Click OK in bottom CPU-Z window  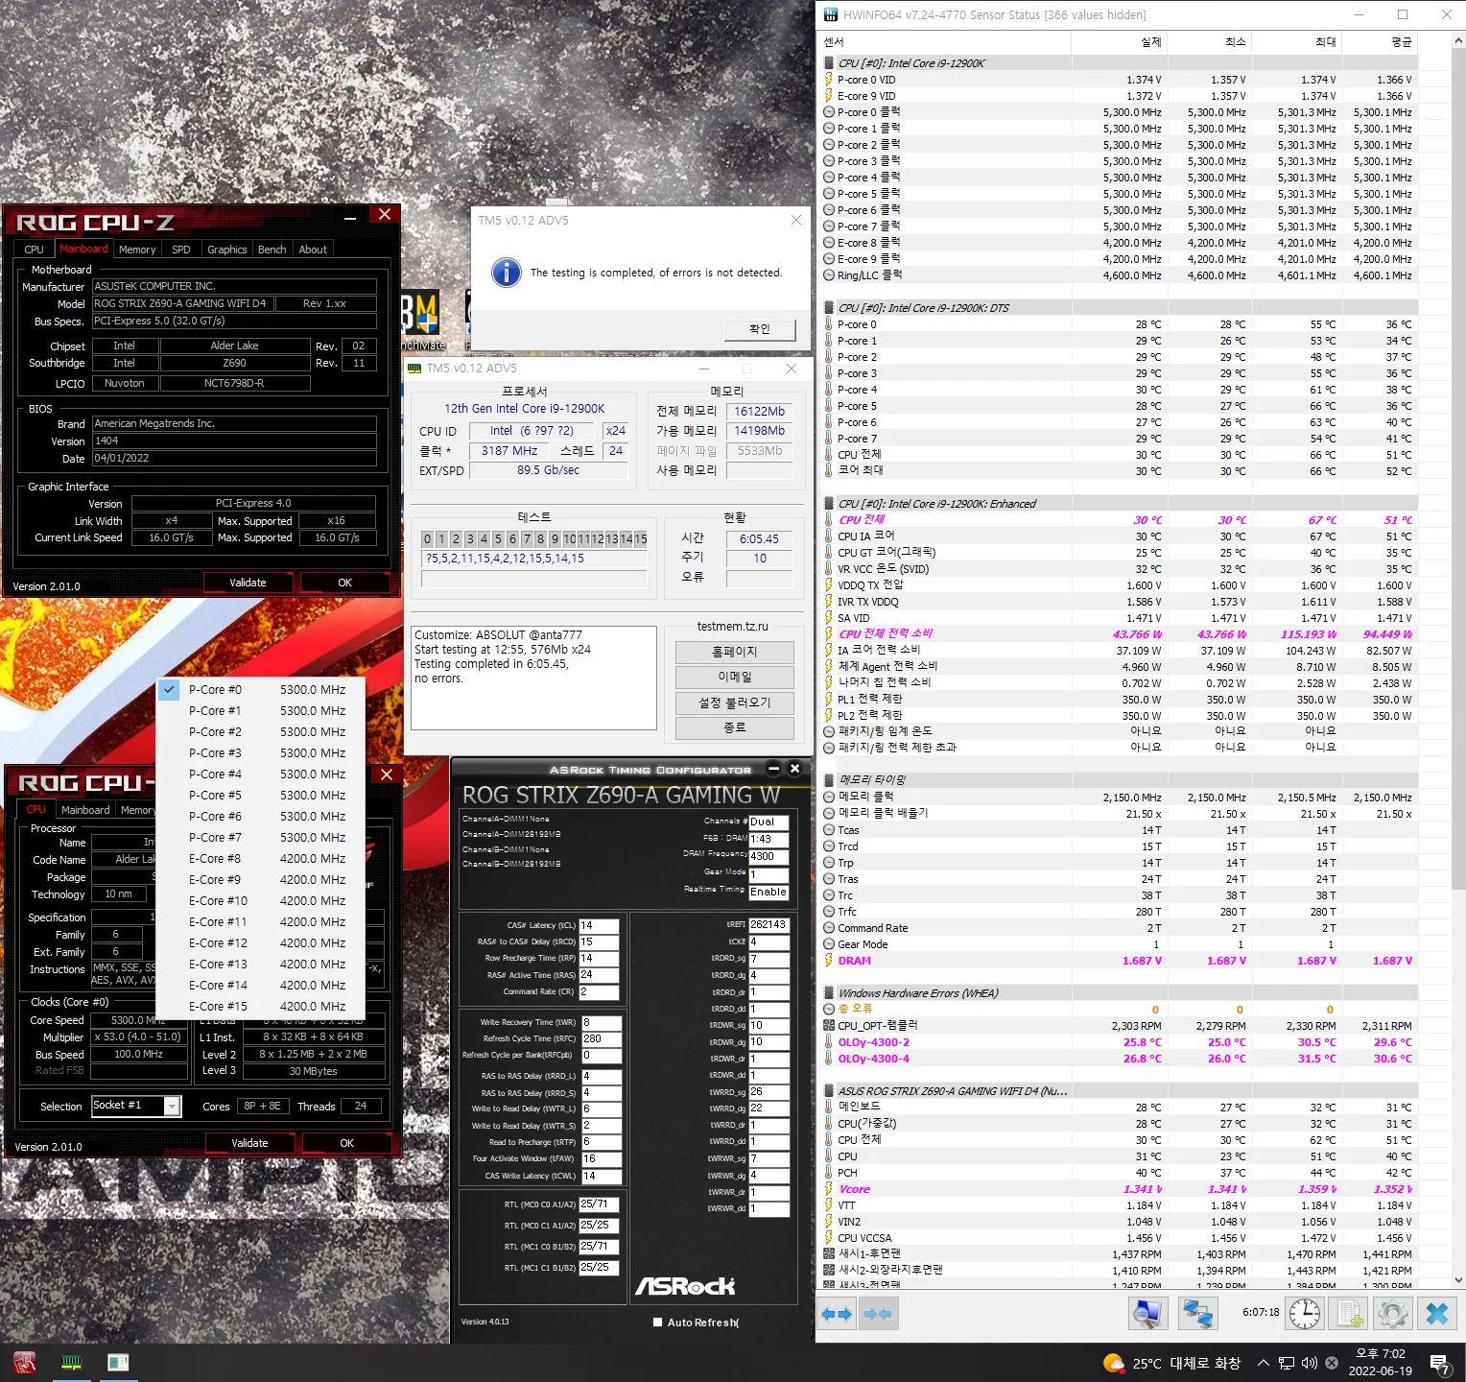click(x=347, y=1143)
